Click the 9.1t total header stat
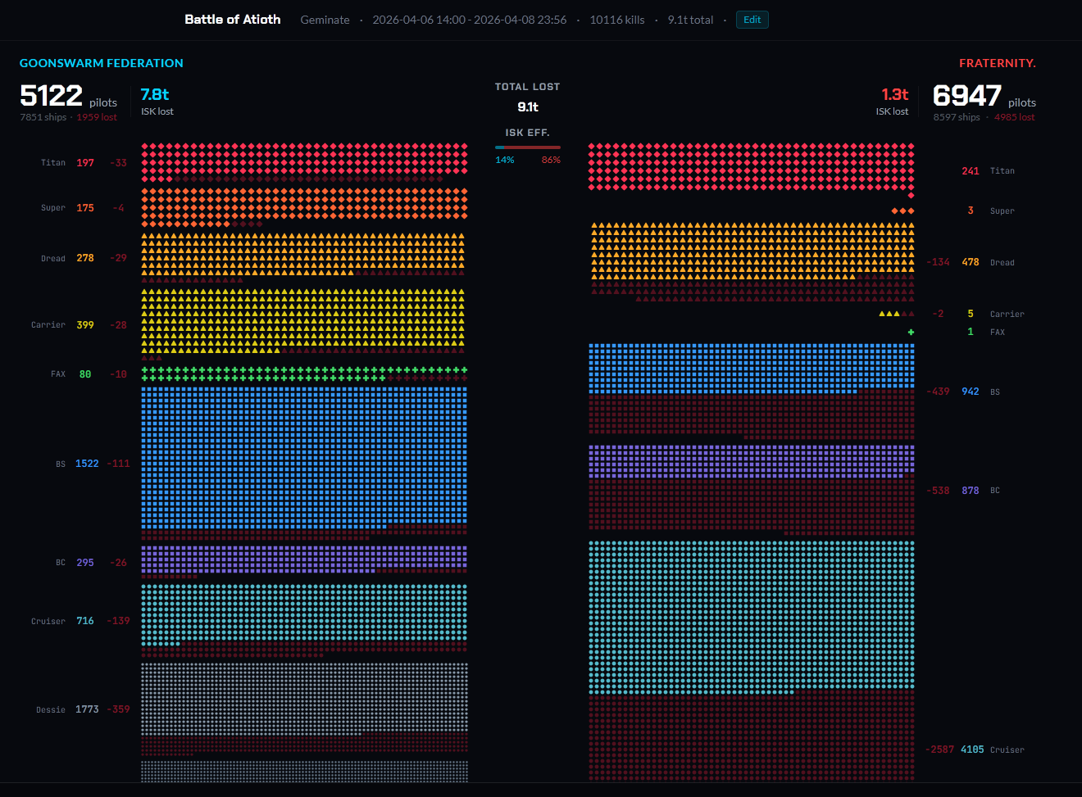Screen dimensions: 1082x797 tap(690, 20)
